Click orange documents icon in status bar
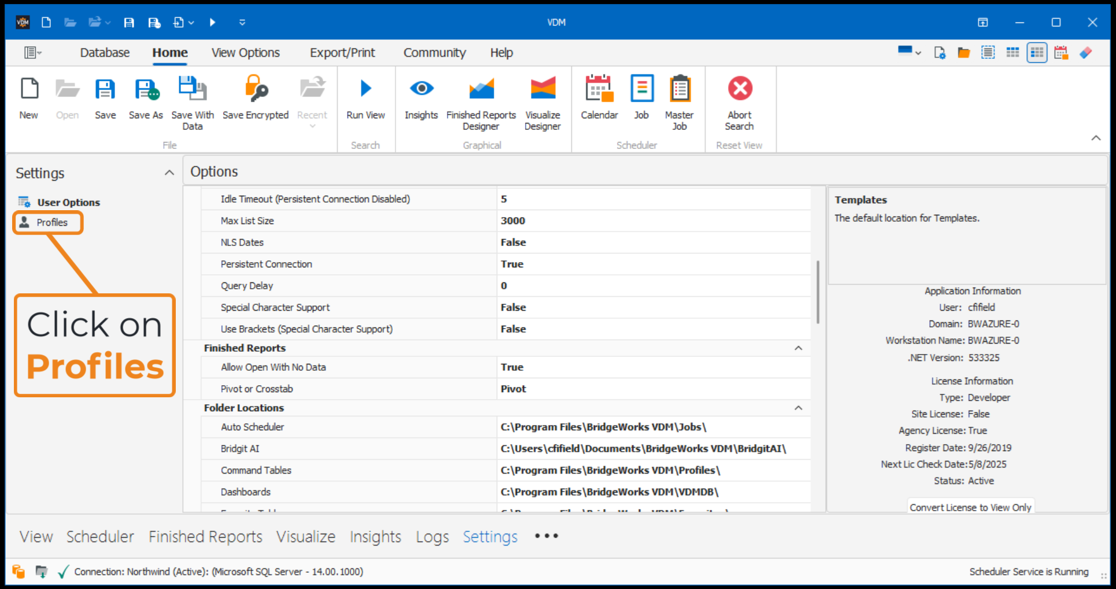 point(19,572)
